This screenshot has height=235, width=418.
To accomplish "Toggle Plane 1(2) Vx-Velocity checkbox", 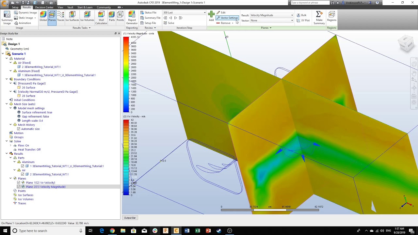I will (x=19, y=183).
